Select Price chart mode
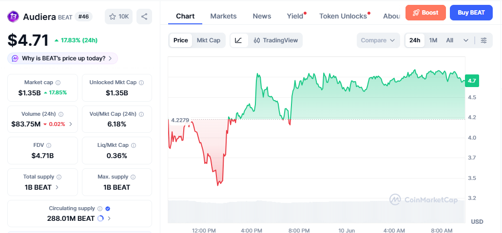Viewport: 502px width, 233px height. point(180,40)
